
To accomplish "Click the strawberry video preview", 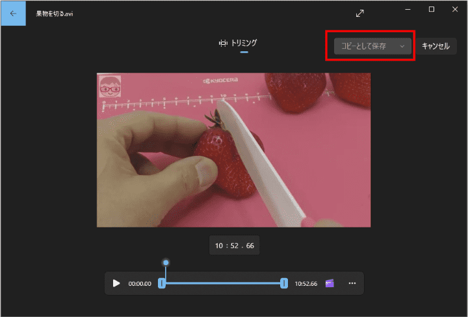I will 234,150.
